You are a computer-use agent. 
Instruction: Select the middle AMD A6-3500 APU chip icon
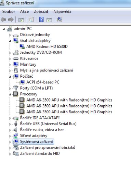click(22, 106)
